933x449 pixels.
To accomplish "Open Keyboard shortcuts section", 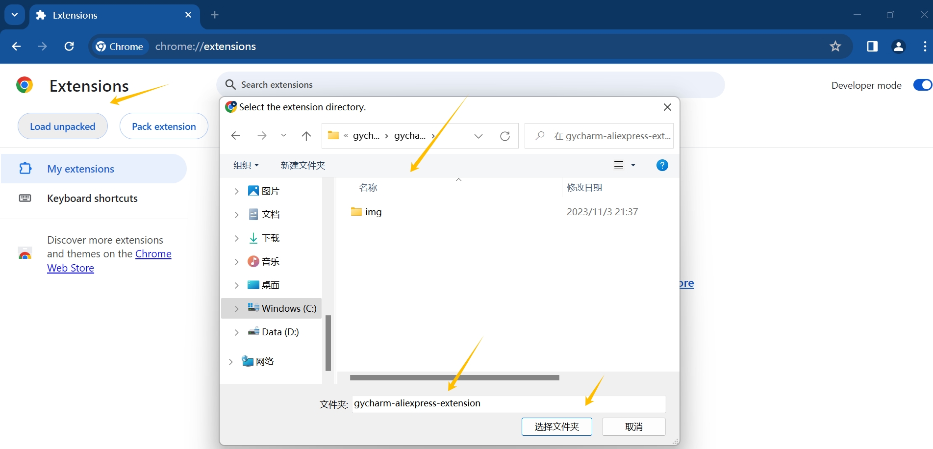I will click(94, 198).
